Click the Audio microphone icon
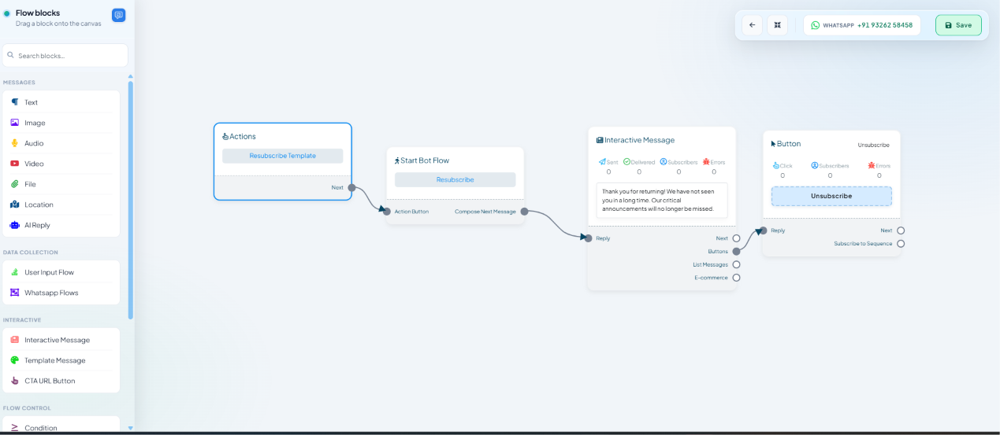Screen dimensions: 1000x435 pos(14,143)
